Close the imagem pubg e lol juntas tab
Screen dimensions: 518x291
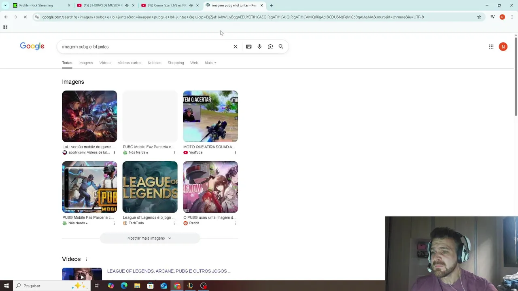261,5
